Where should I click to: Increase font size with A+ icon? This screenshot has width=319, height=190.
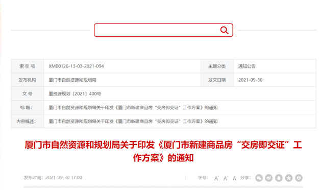[x=216, y=178]
